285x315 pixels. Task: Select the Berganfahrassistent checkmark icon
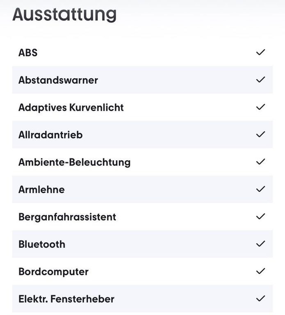point(260,217)
